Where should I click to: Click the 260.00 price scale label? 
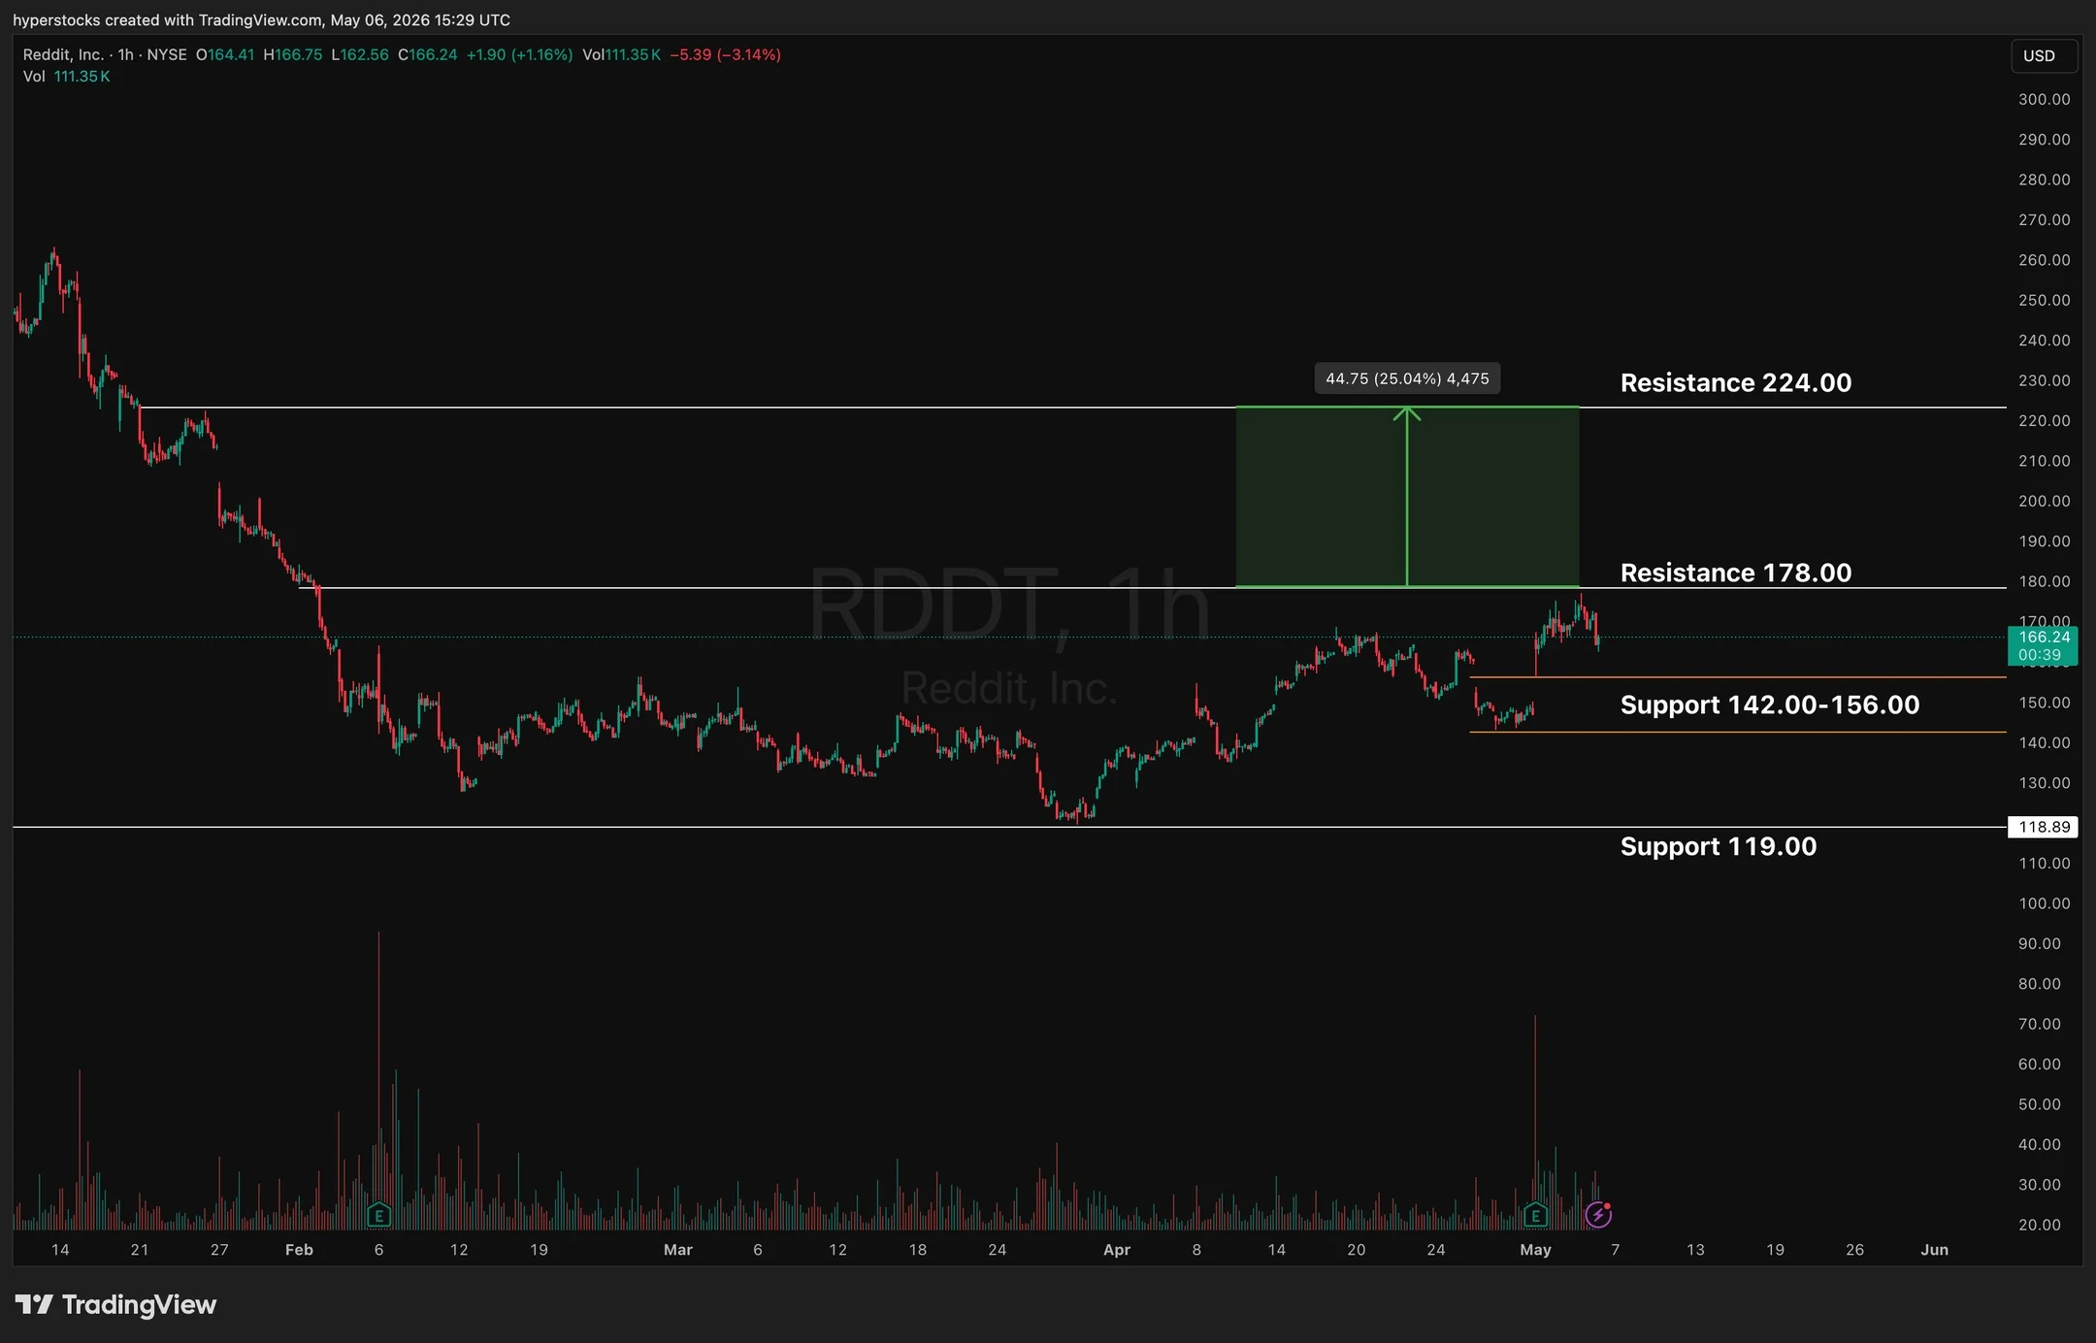click(x=2045, y=260)
